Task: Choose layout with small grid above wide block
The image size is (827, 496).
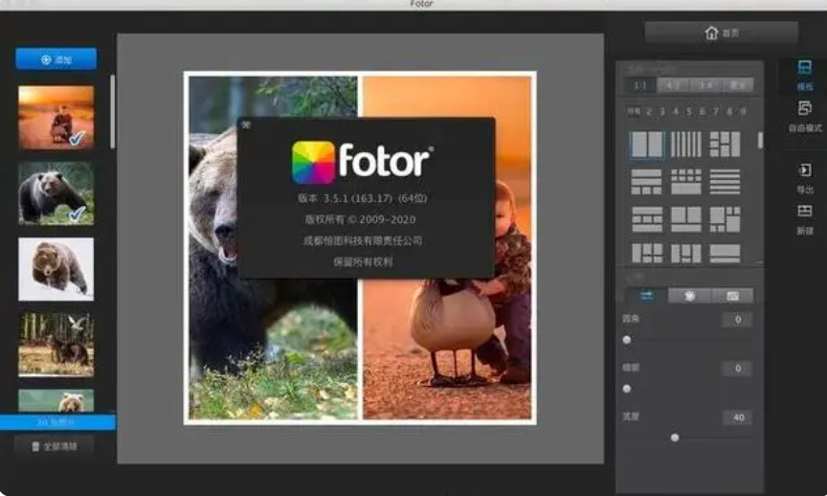Action: (685, 182)
